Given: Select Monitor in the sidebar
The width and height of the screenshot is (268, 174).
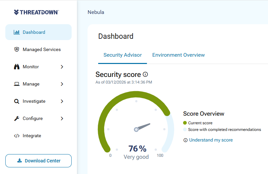Looking at the screenshot, I should 38,67.
